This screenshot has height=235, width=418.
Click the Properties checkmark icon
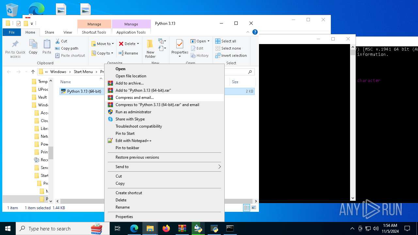pos(180,44)
